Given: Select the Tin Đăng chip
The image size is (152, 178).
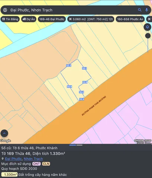Looking at the screenshot, I should [x=10, y=19].
